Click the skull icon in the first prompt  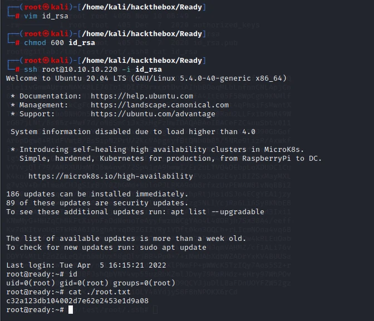point(46,7)
